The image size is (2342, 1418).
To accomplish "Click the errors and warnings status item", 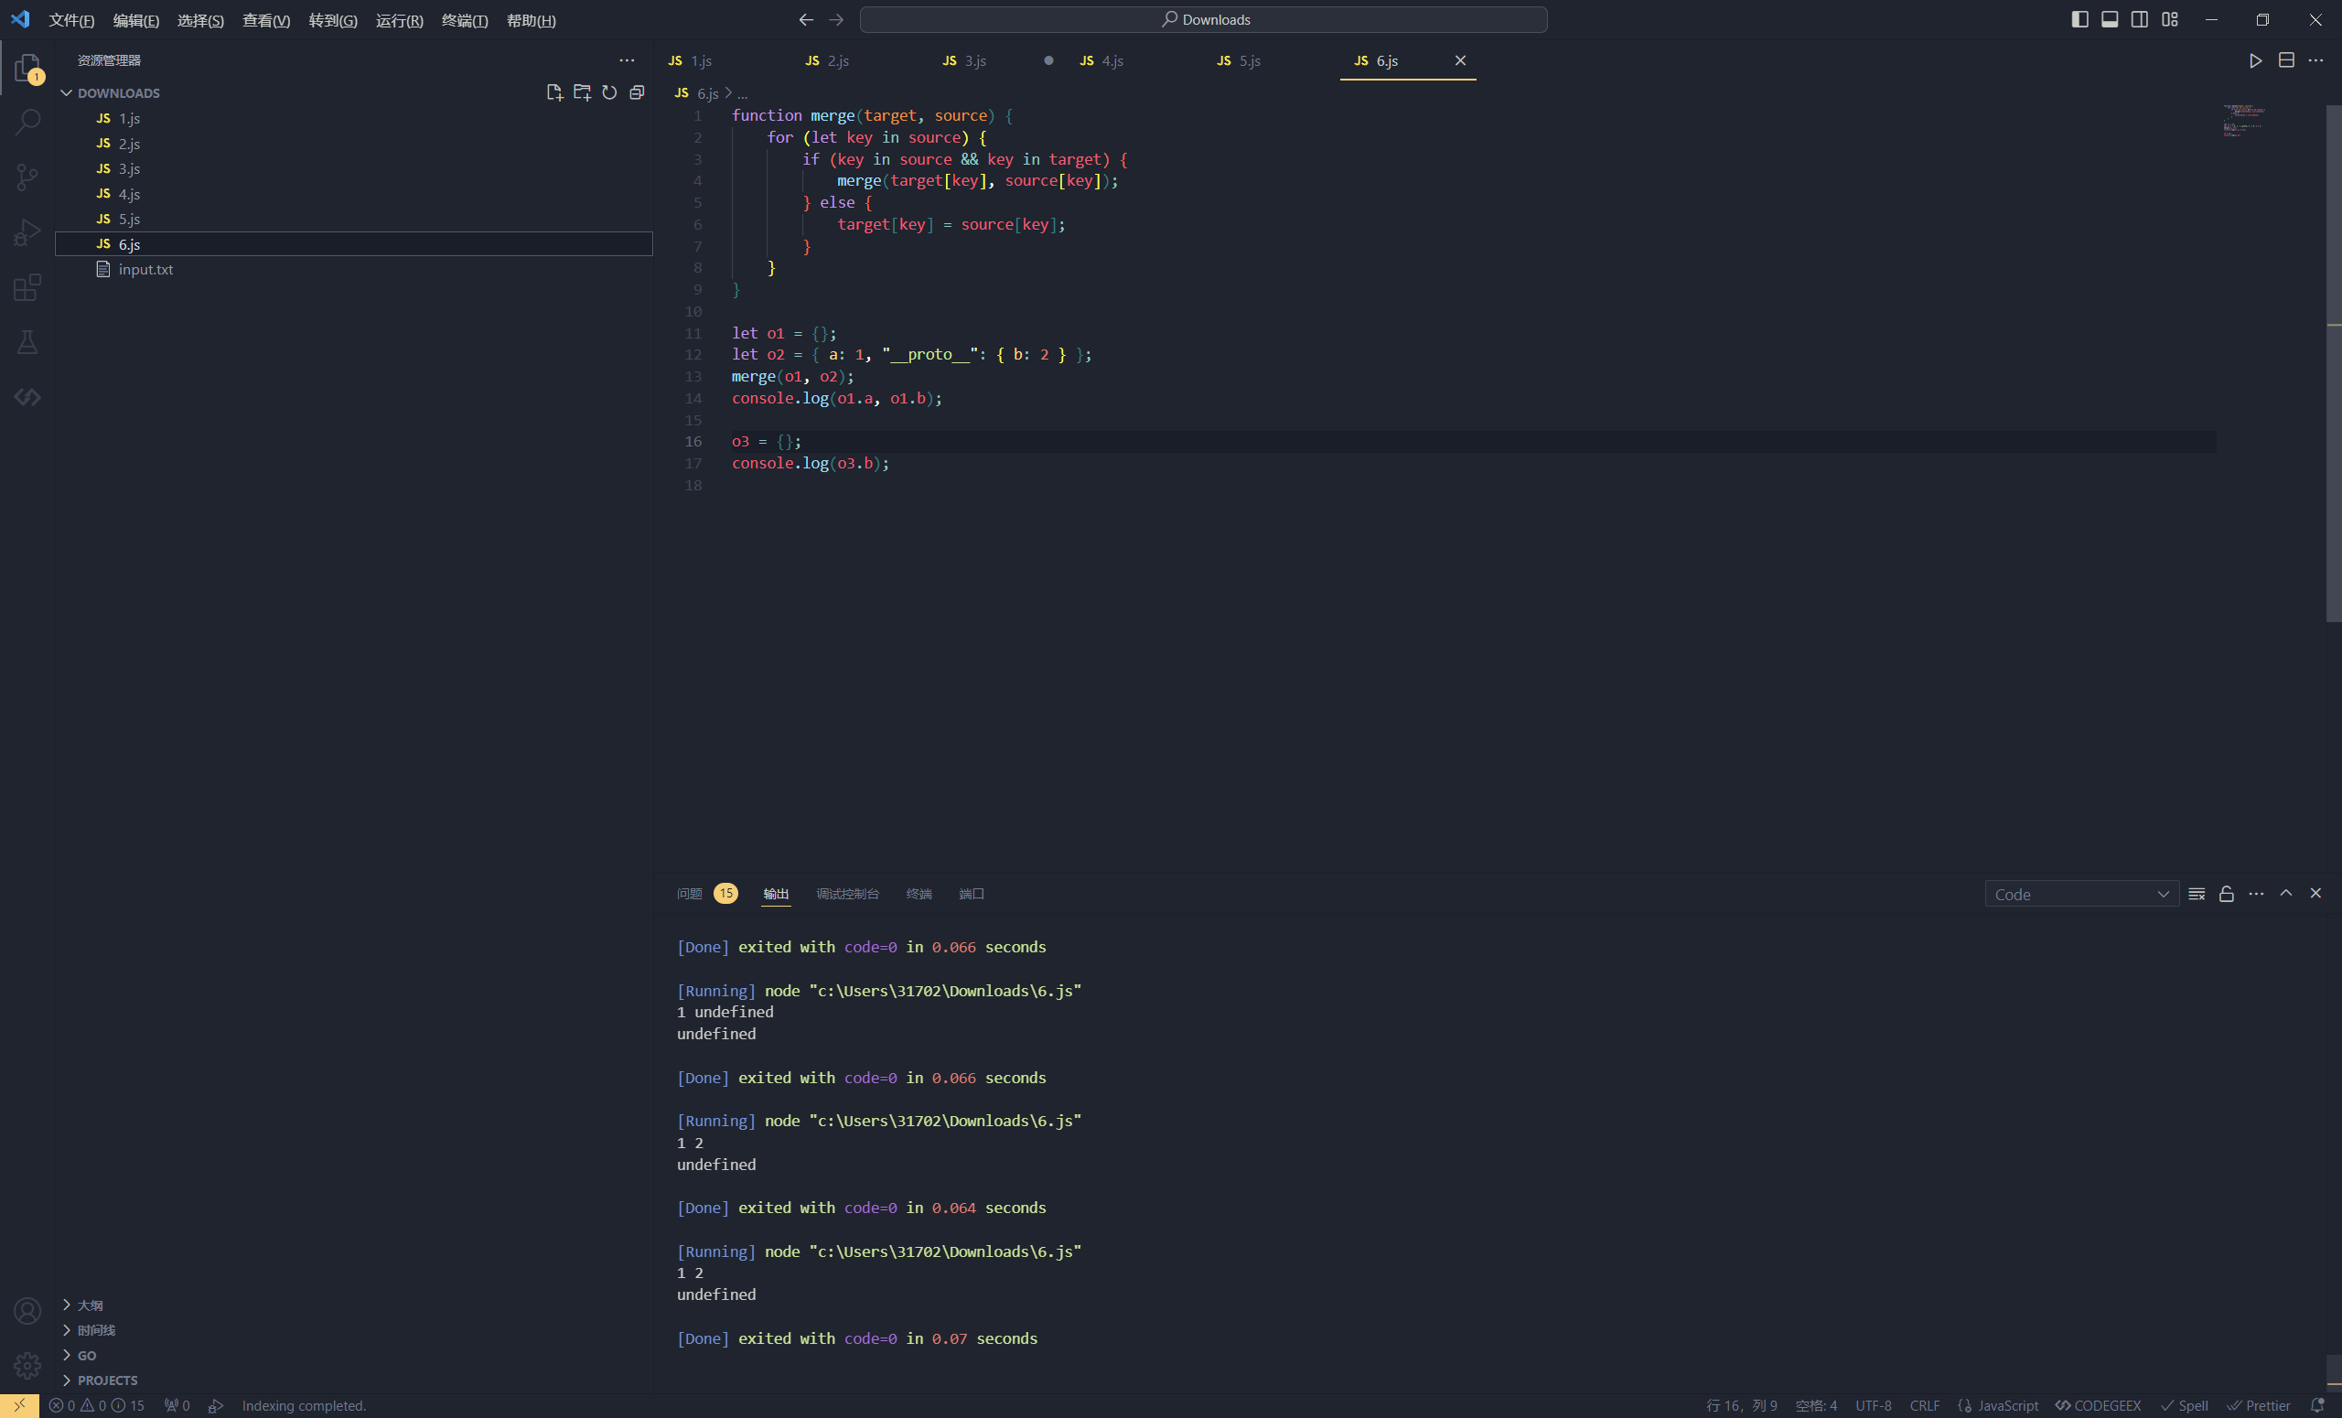I will pos(96,1405).
